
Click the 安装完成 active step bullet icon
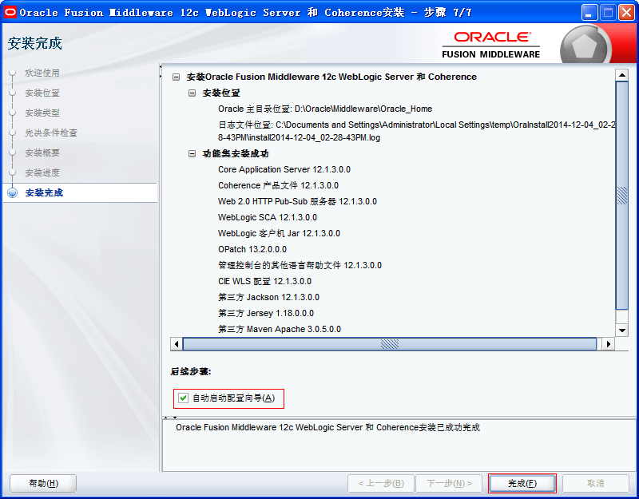(12, 192)
